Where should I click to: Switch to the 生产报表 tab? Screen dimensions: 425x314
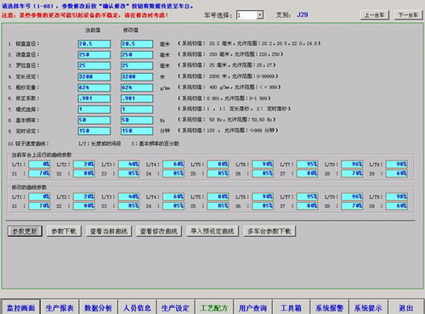(59, 307)
